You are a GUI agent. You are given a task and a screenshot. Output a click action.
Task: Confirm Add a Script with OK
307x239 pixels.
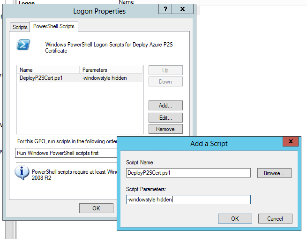pyautogui.click(x=235, y=218)
